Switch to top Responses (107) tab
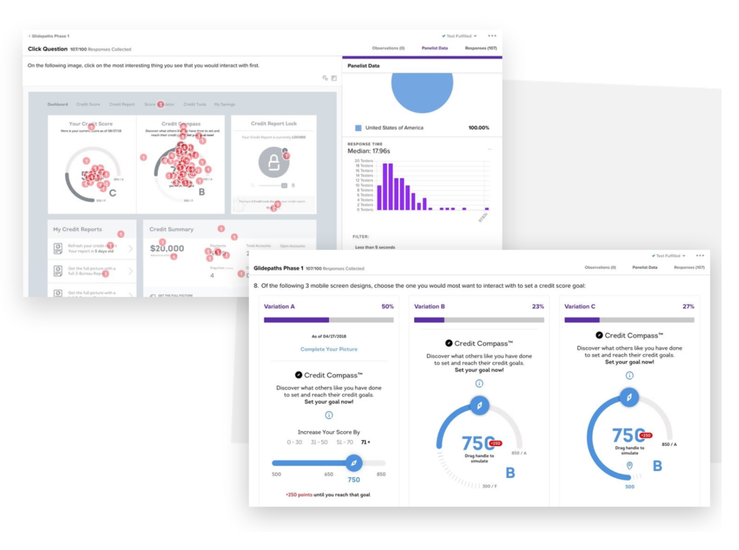Image resolution: width=739 pixels, height=550 pixels. 480,48
